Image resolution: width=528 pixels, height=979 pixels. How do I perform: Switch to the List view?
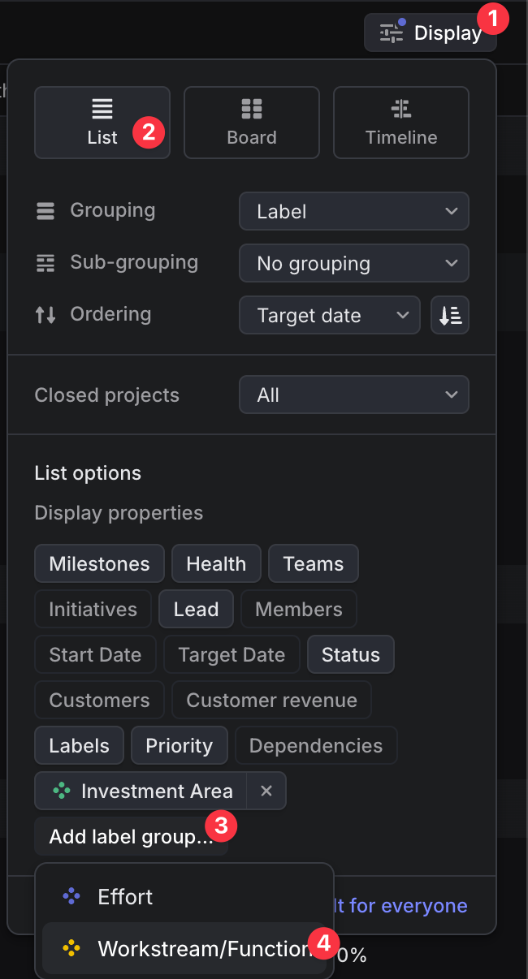point(102,123)
